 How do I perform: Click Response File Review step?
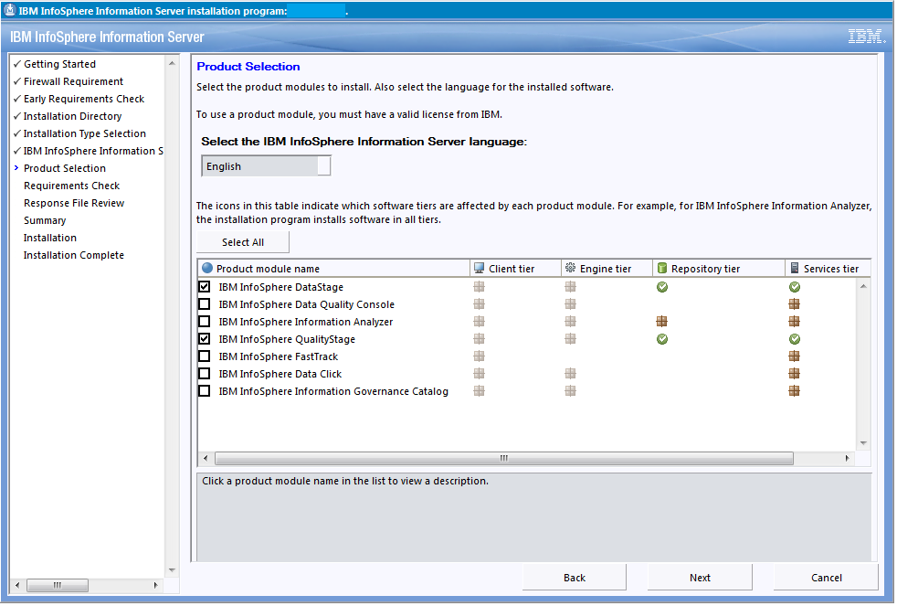click(74, 203)
